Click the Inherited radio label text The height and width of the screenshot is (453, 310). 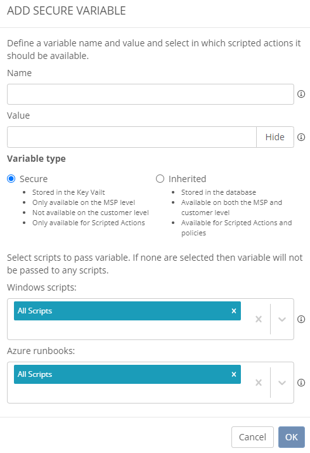[x=187, y=179]
